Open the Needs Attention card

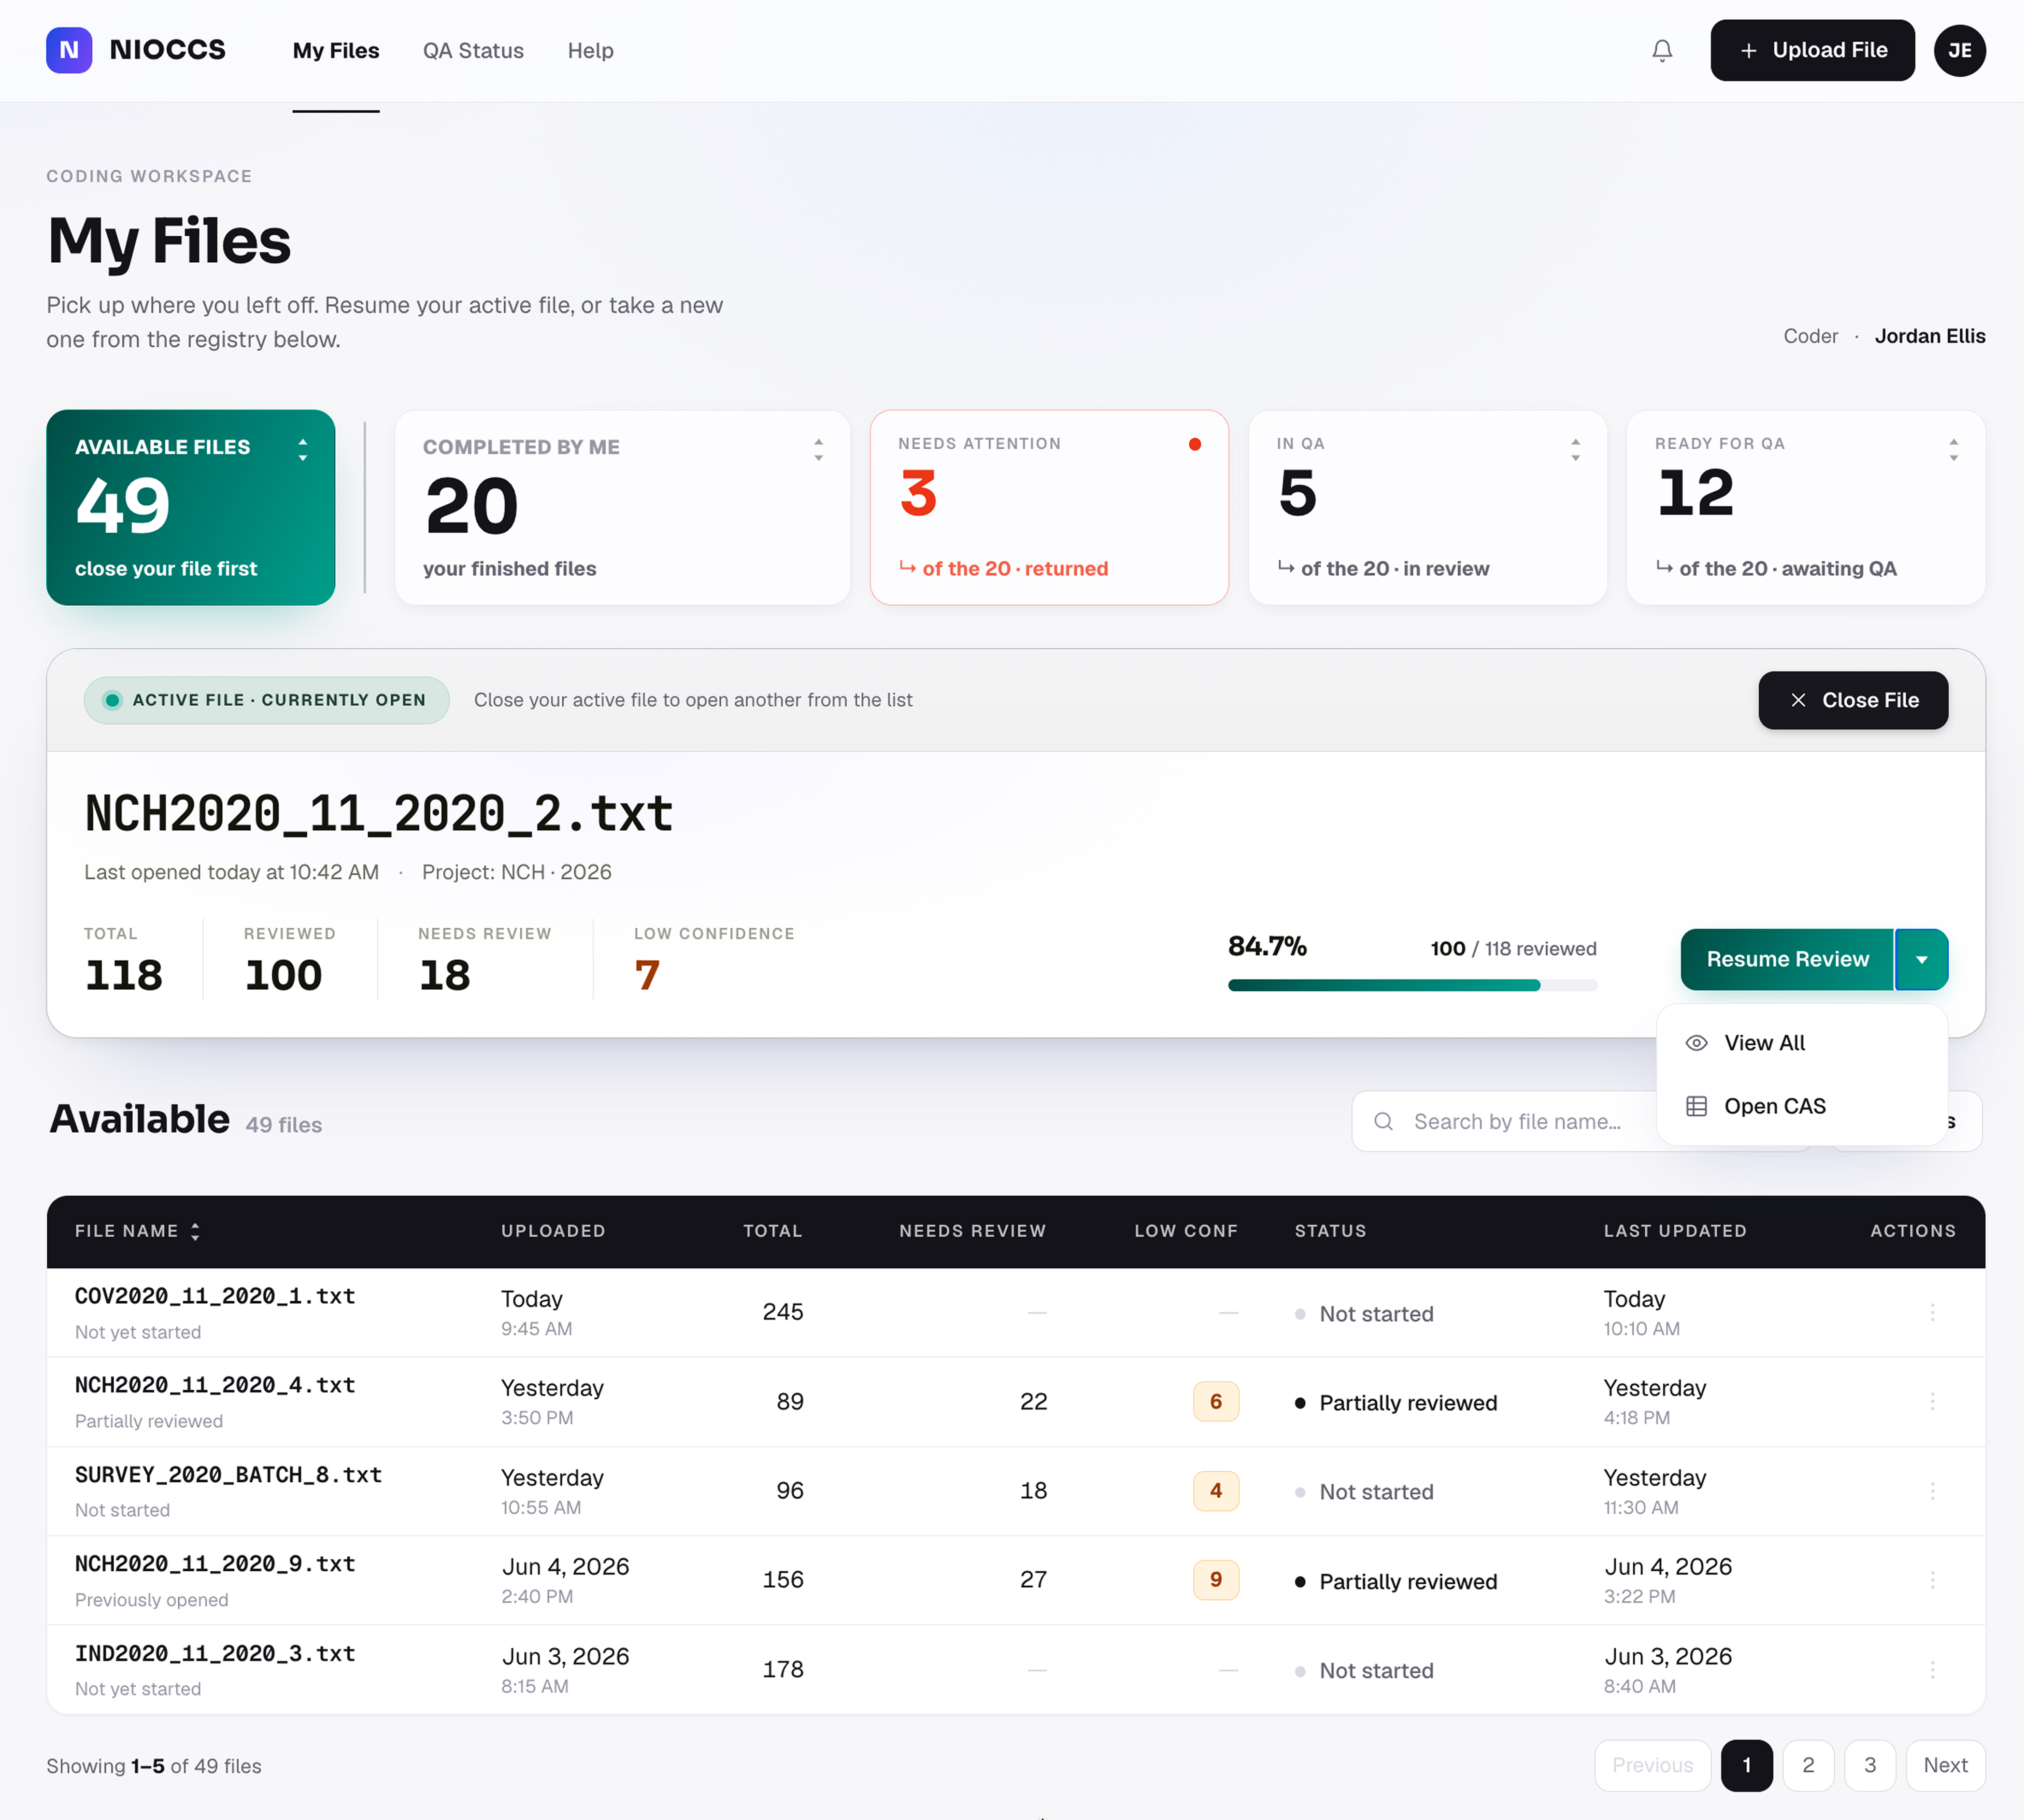(x=1049, y=507)
